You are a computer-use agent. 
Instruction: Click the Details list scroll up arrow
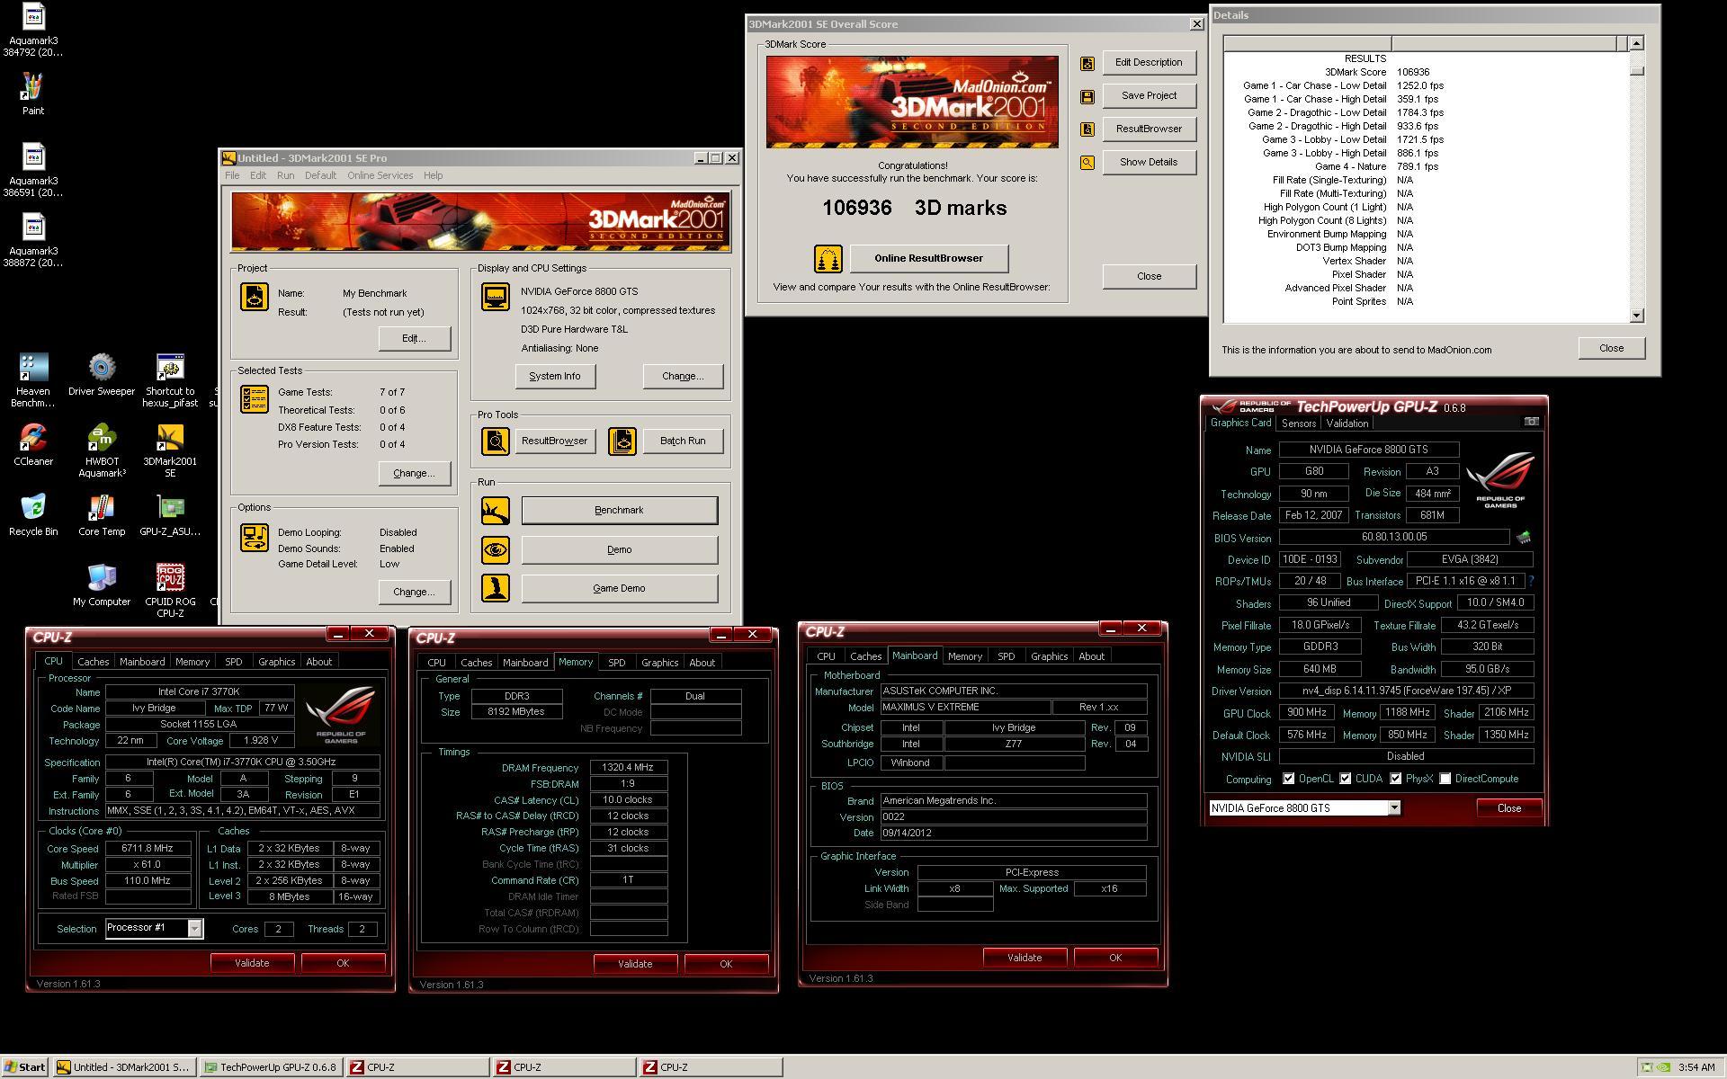point(1636,43)
